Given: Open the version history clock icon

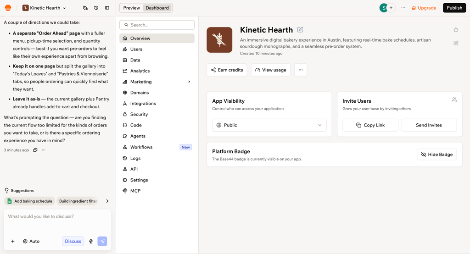Looking at the screenshot, I should [x=96, y=8].
